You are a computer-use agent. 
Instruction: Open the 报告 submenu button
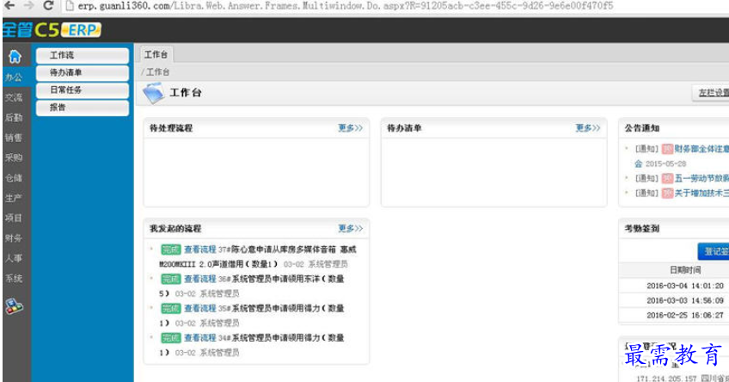[83, 108]
